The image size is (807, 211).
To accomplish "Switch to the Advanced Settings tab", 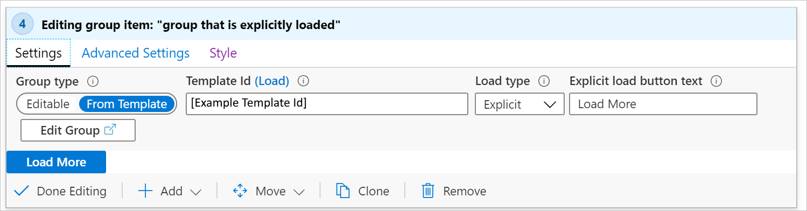I will click(x=136, y=53).
